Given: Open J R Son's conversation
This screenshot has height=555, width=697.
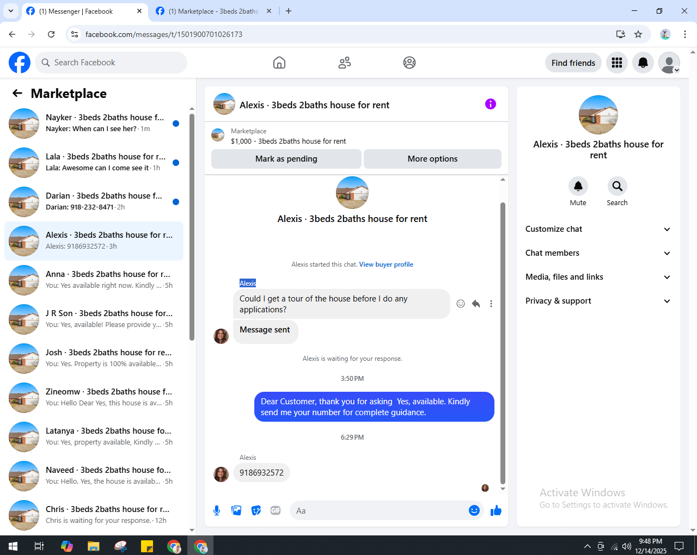Looking at the screenshot, I should (94, 319).
